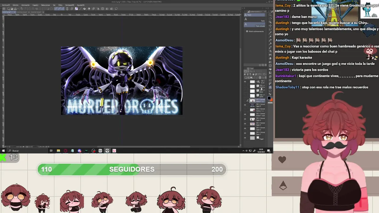Hide the Capa 1 layer

coord(245,133)
